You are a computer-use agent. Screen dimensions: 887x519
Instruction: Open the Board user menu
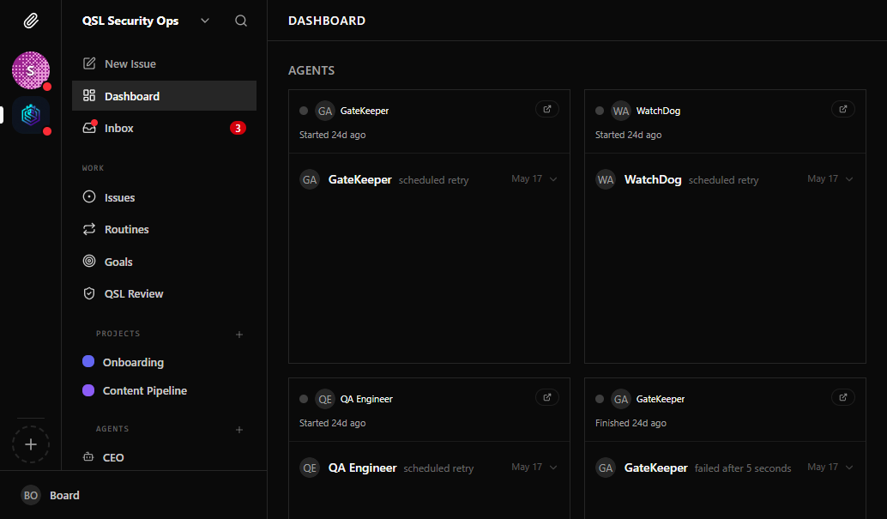134,495
